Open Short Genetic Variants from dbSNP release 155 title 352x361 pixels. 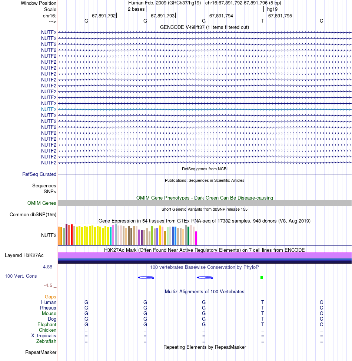pyautogui.click(x=205, y=209)
